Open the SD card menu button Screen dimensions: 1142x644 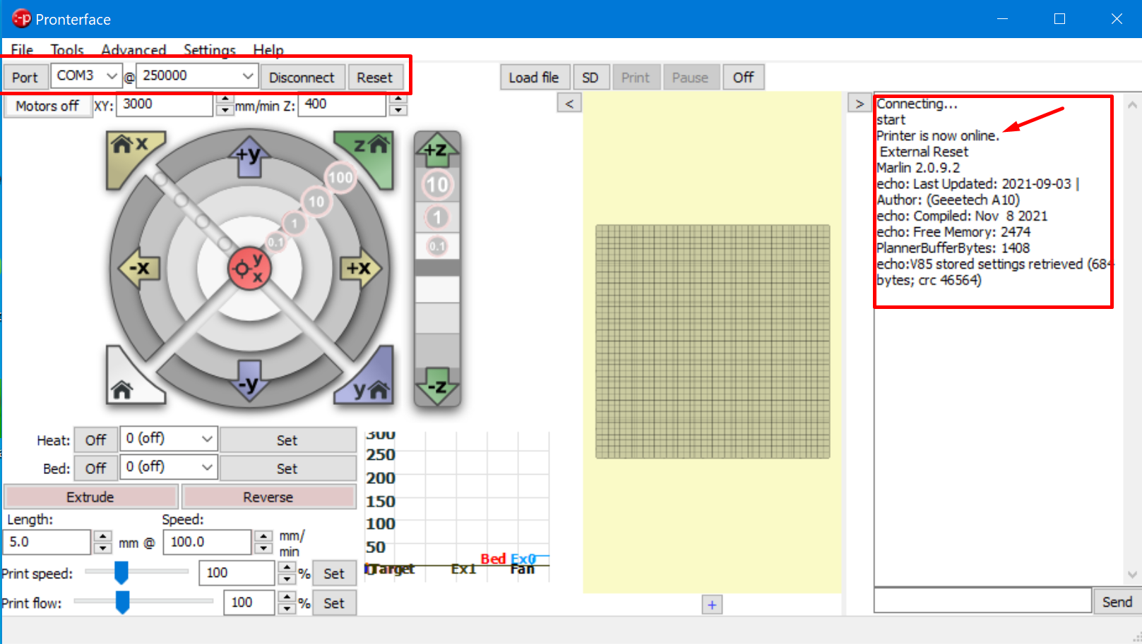click(590, 78)
